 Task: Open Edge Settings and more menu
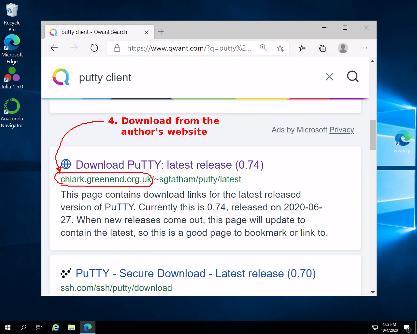pyautogui.click(x=364, y=48)
